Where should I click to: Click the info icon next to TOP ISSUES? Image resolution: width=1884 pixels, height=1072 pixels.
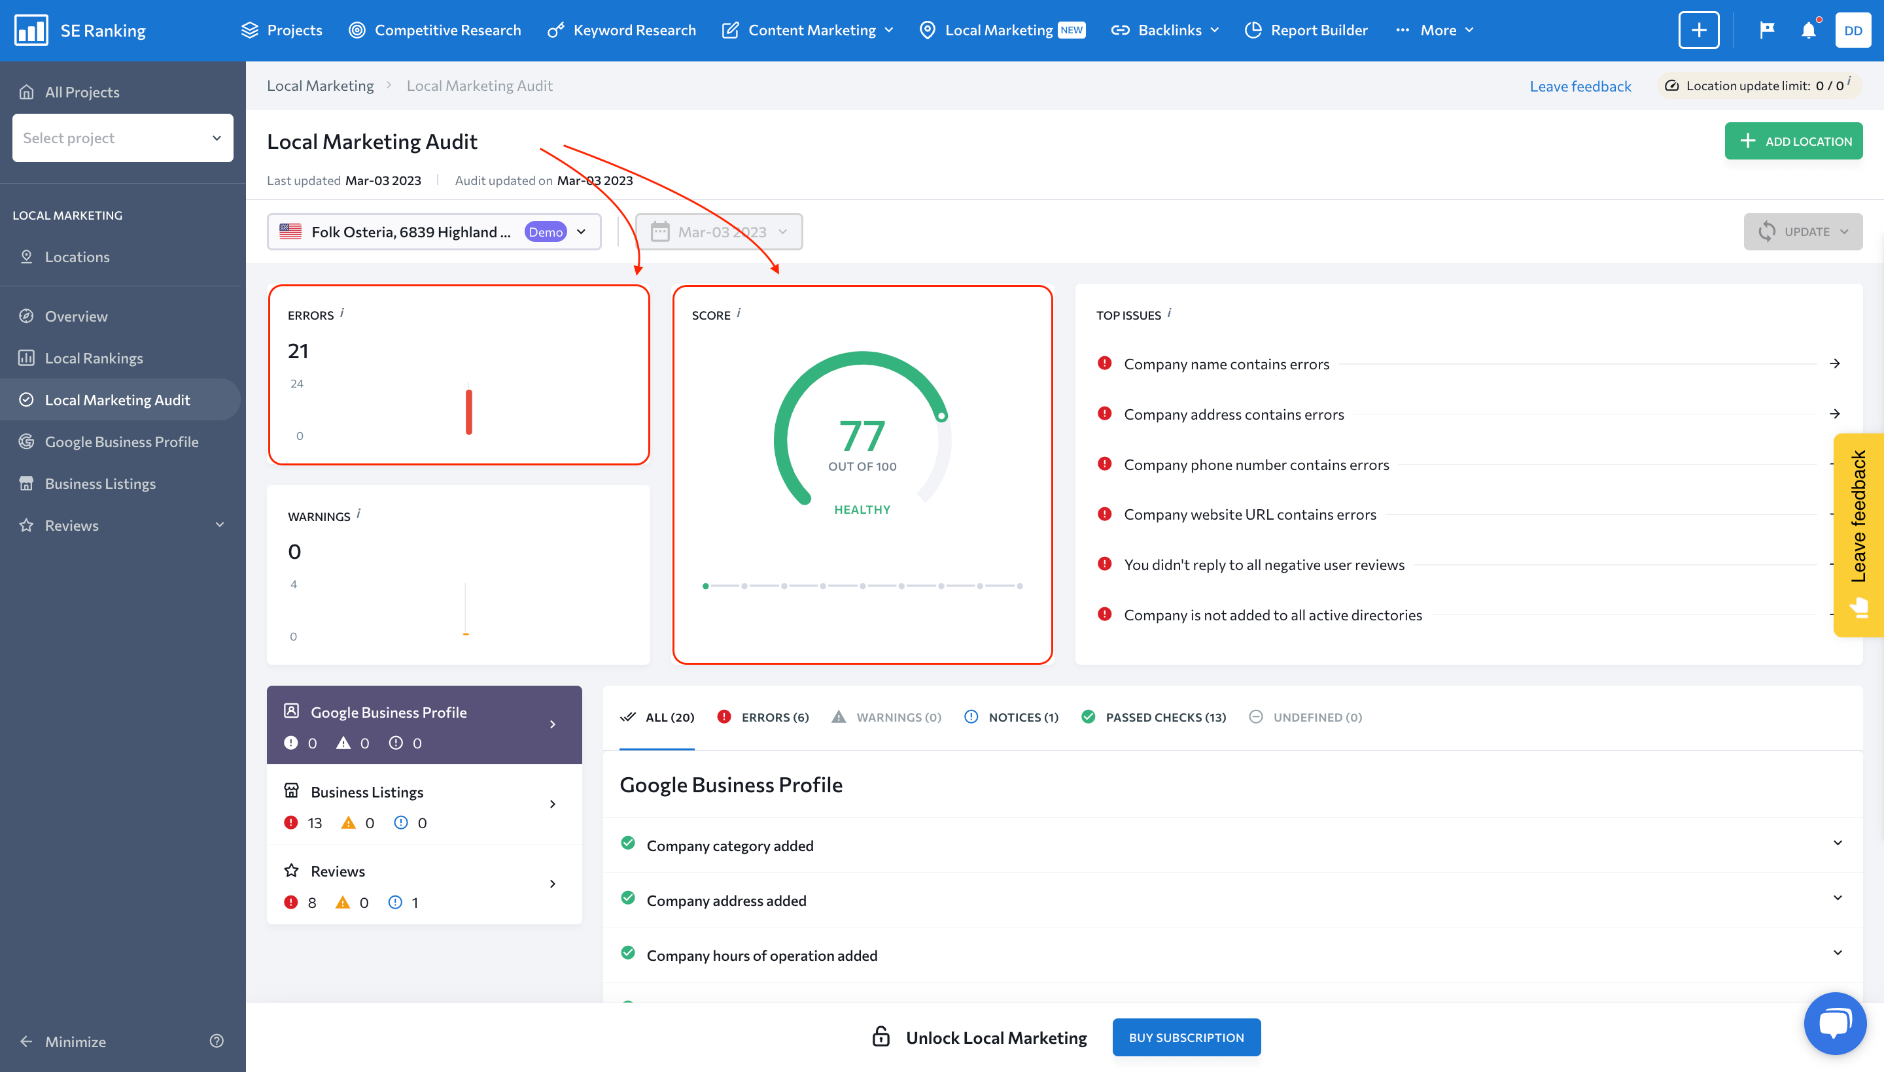pyautogui.click(x=1169, y=313)
